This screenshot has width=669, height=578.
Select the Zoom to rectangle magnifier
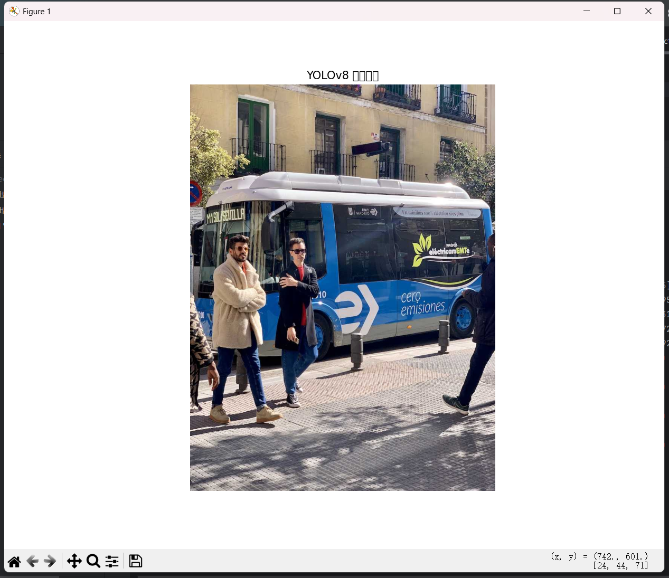click(x=93, y=561)
